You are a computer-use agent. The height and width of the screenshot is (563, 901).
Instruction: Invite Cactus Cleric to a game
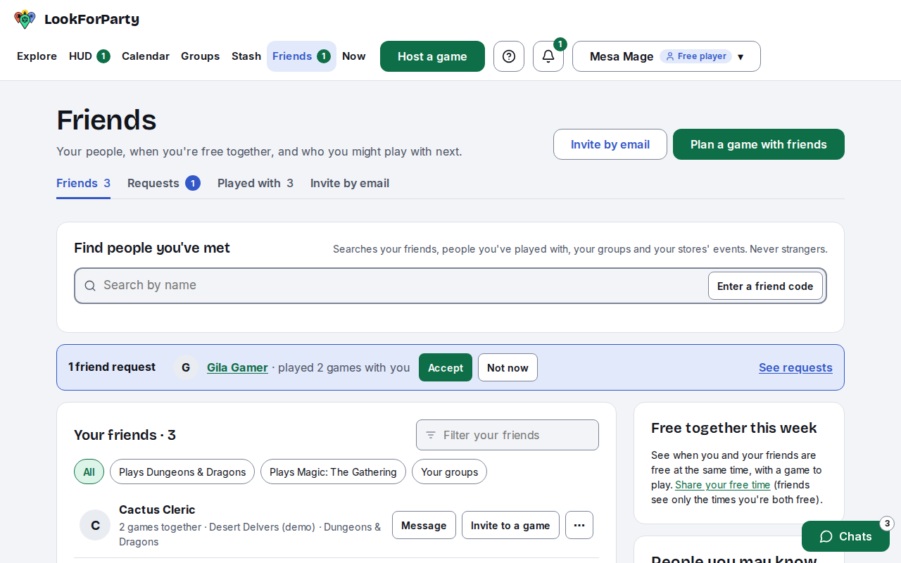[x=510, y=525]
